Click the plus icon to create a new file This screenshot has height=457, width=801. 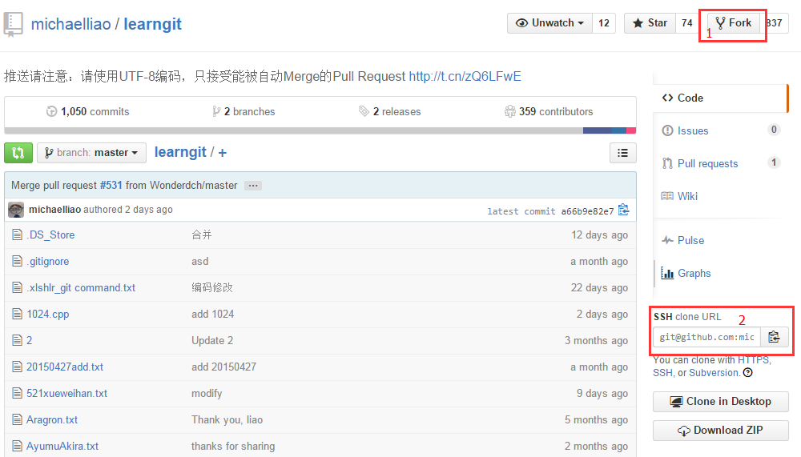(x=222, y=153)
